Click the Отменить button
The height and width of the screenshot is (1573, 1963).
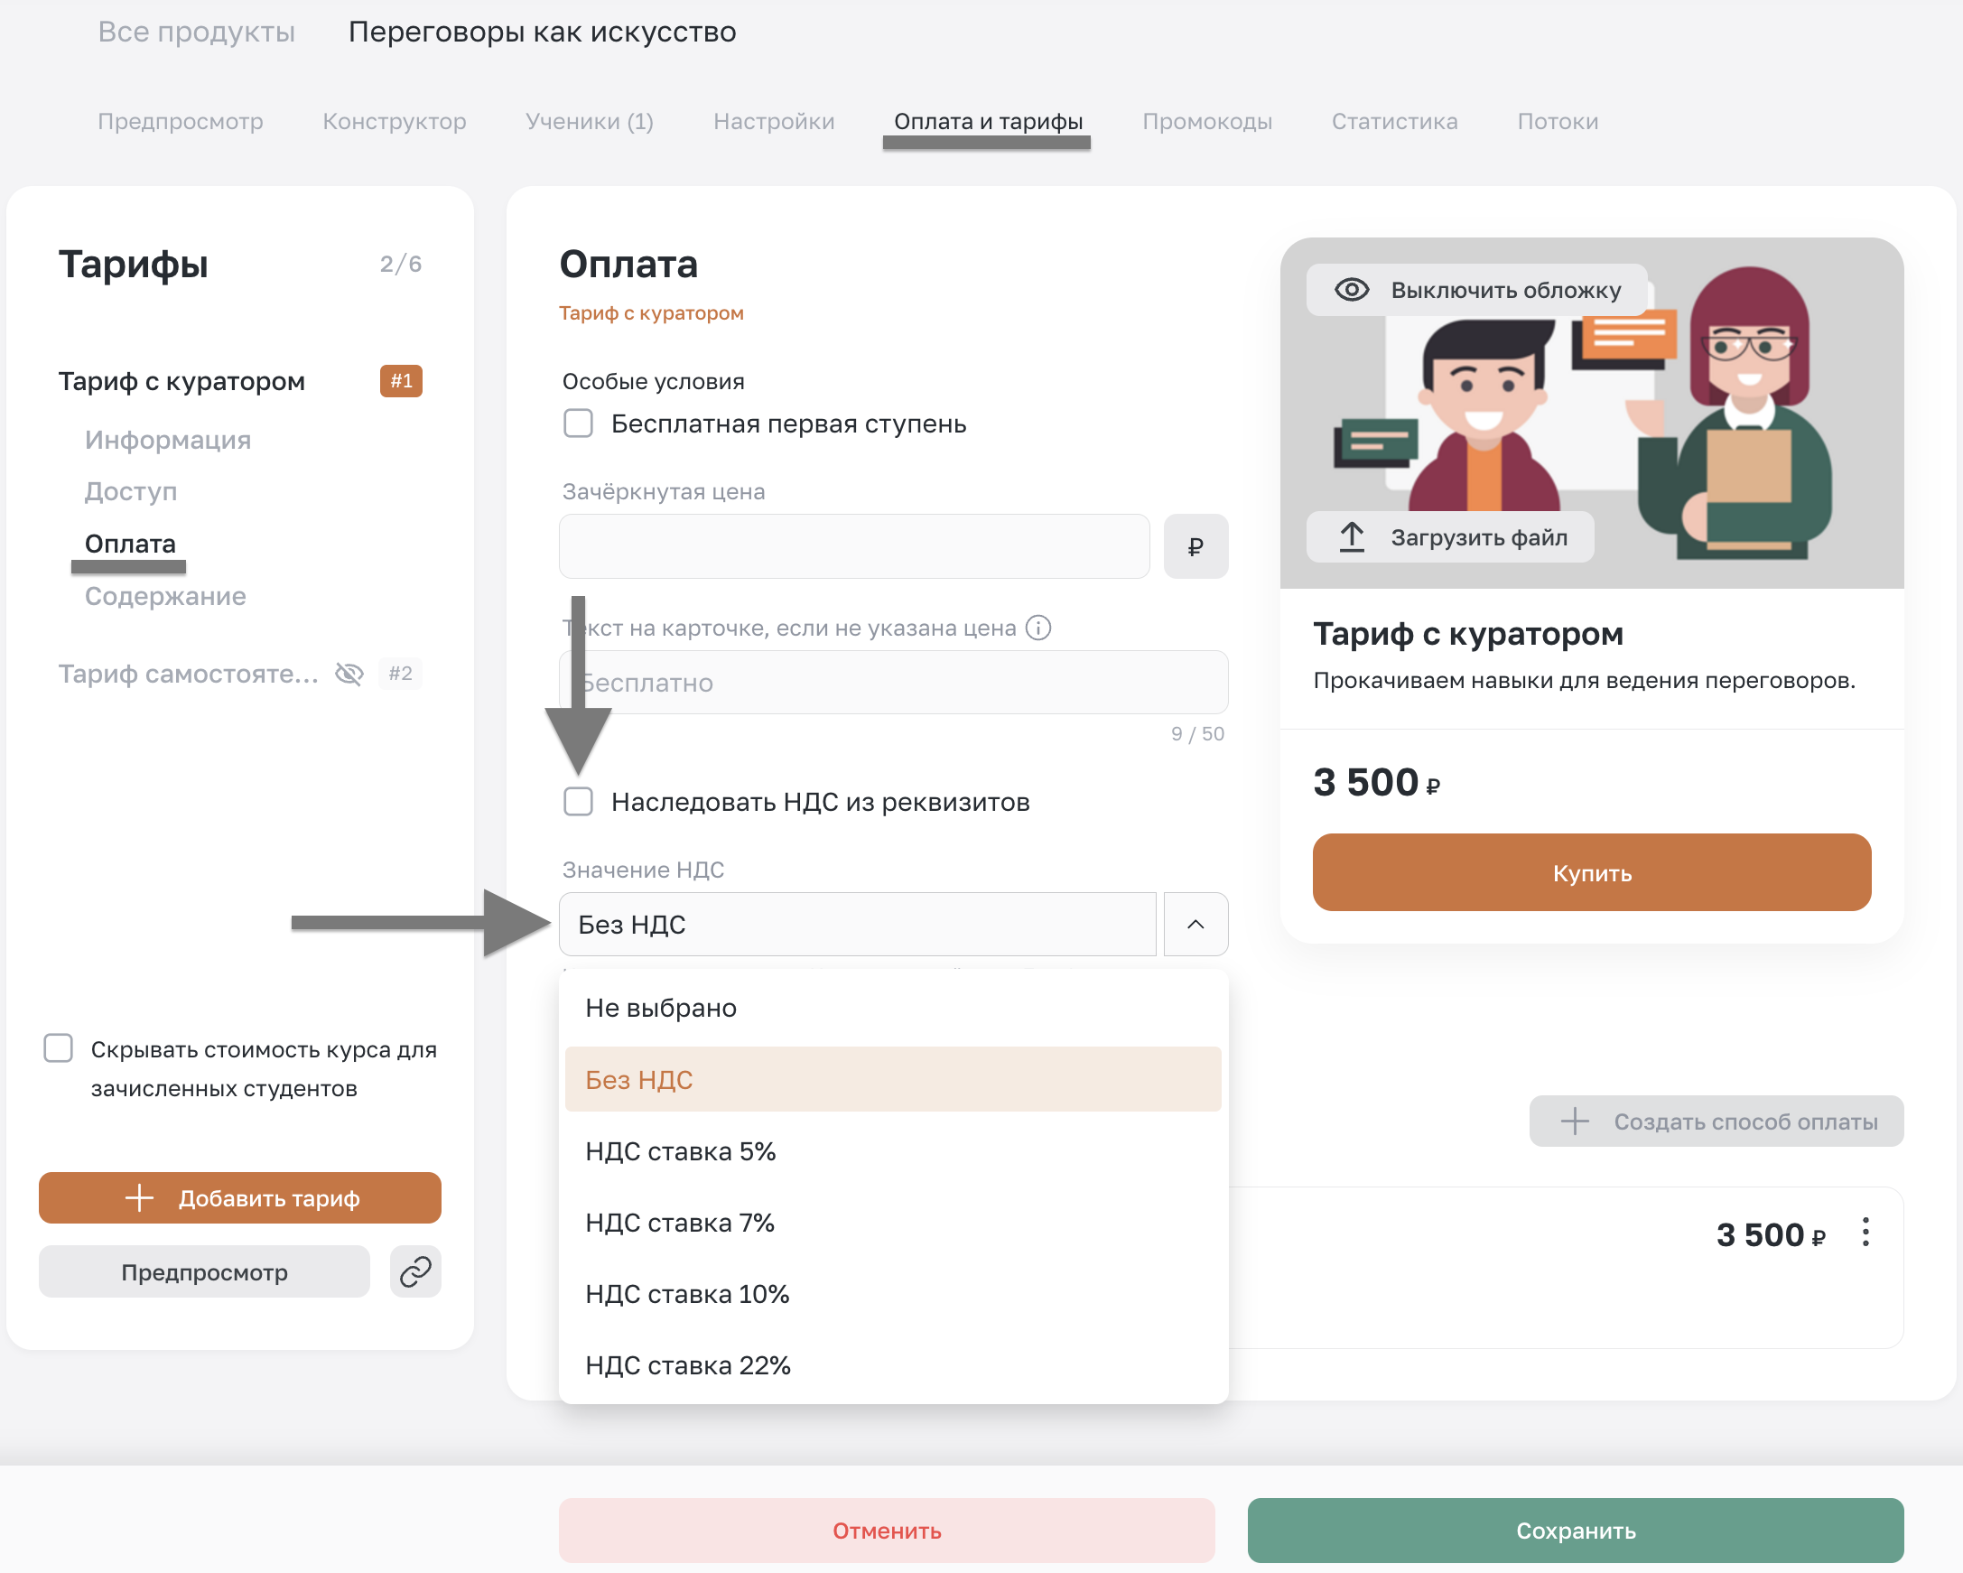(x=886, y=1531)
